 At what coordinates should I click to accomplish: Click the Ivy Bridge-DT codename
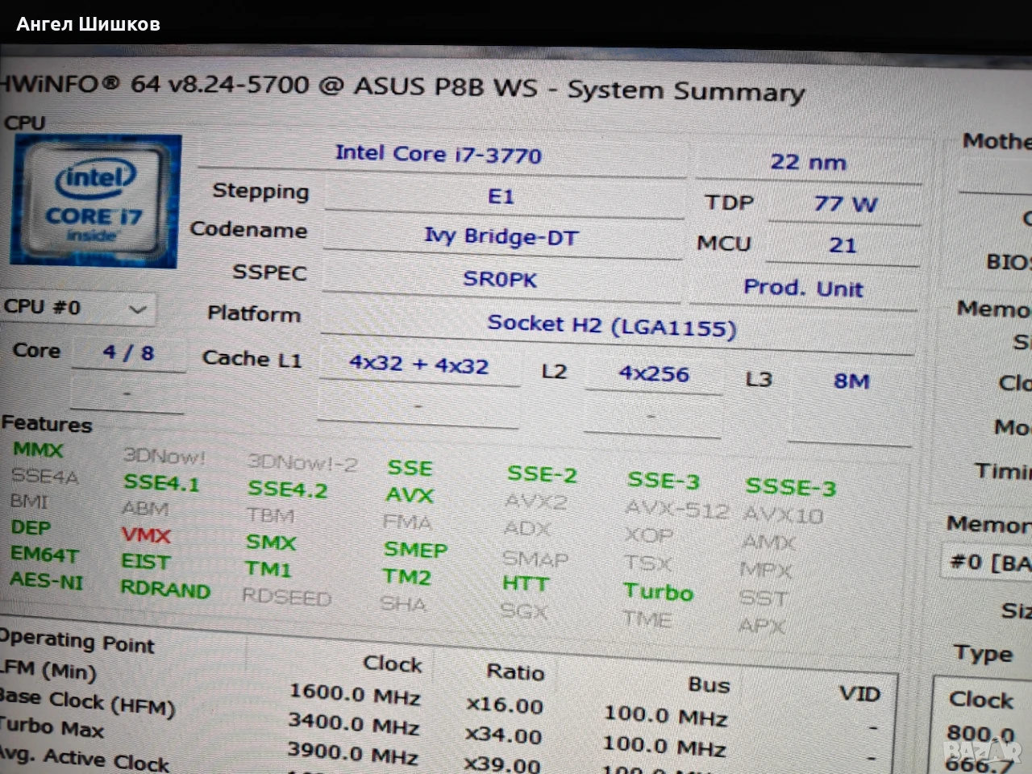(x=501, y=237)
